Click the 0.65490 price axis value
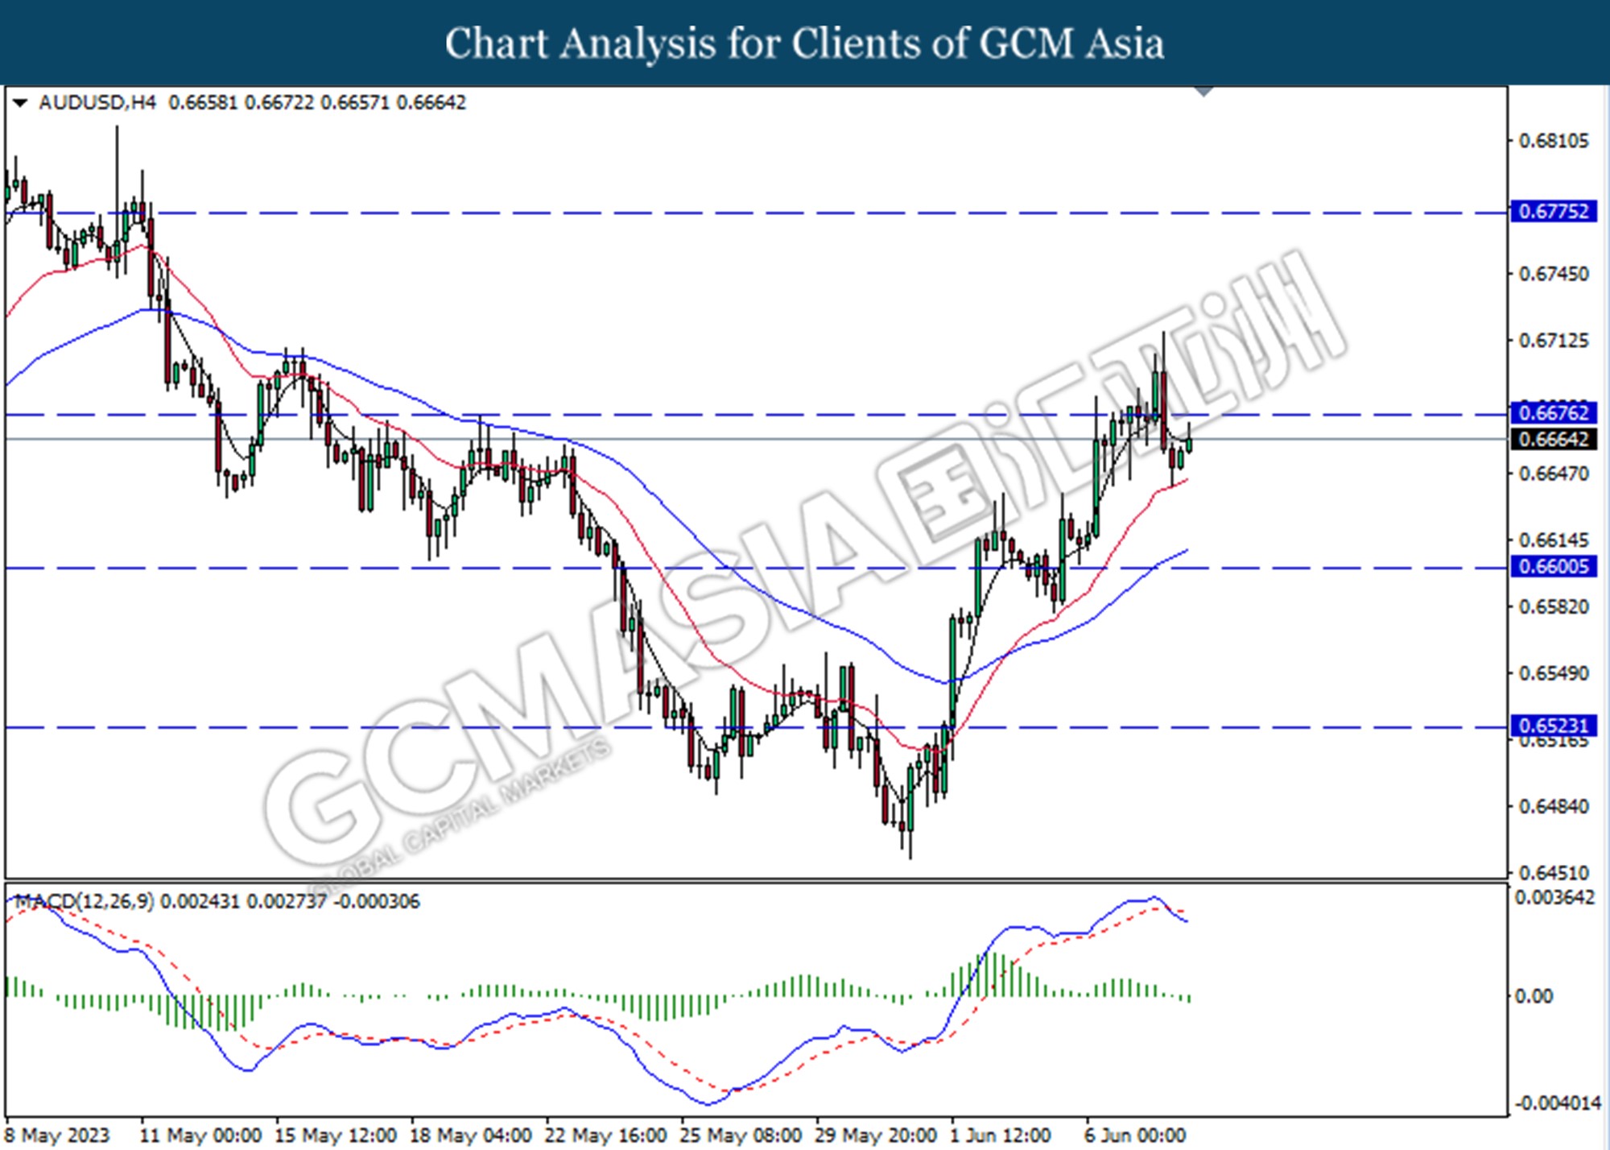Image resolution: width=1610 pixels, height=1150 pixels. pyautogui.click(x=1554, y=673)
